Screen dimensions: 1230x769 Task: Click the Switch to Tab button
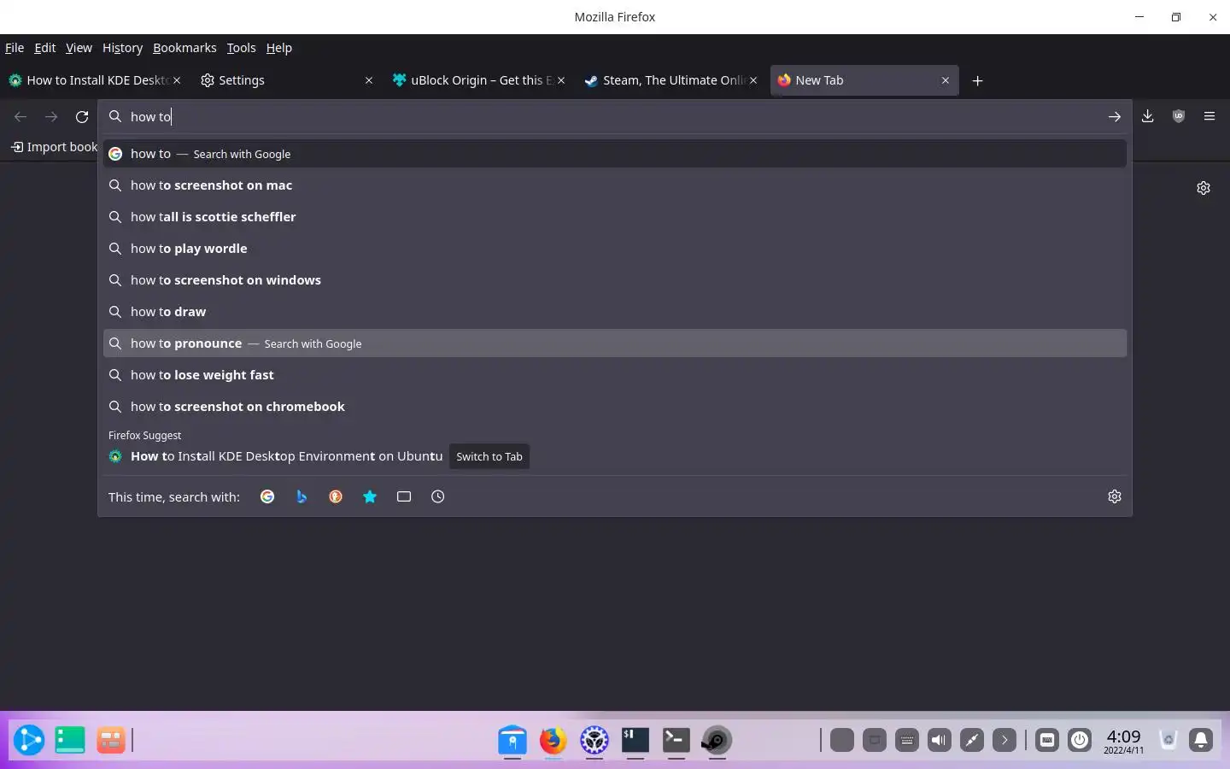[489, 456]
